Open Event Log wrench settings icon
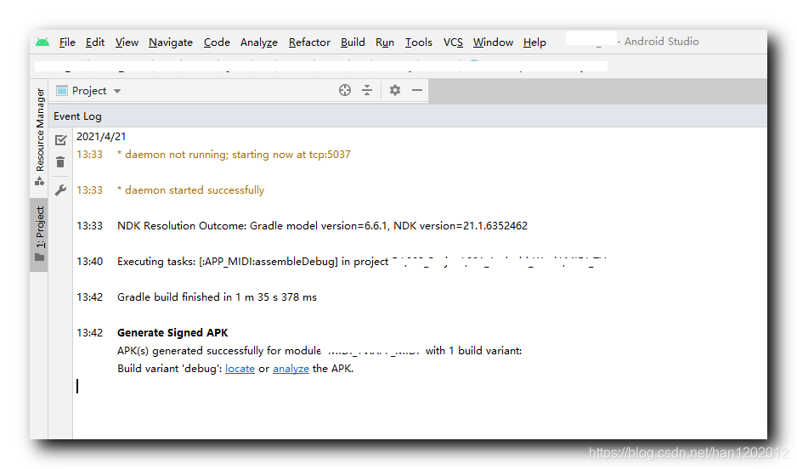This screenshot has height=469, width=797. [x=60, y=190]
